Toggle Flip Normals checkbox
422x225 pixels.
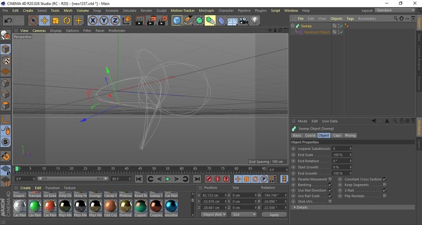[385, 196]
